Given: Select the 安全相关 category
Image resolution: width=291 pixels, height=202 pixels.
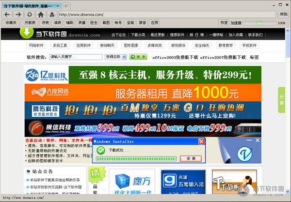Looking at the screenshot, I should 202,46.
